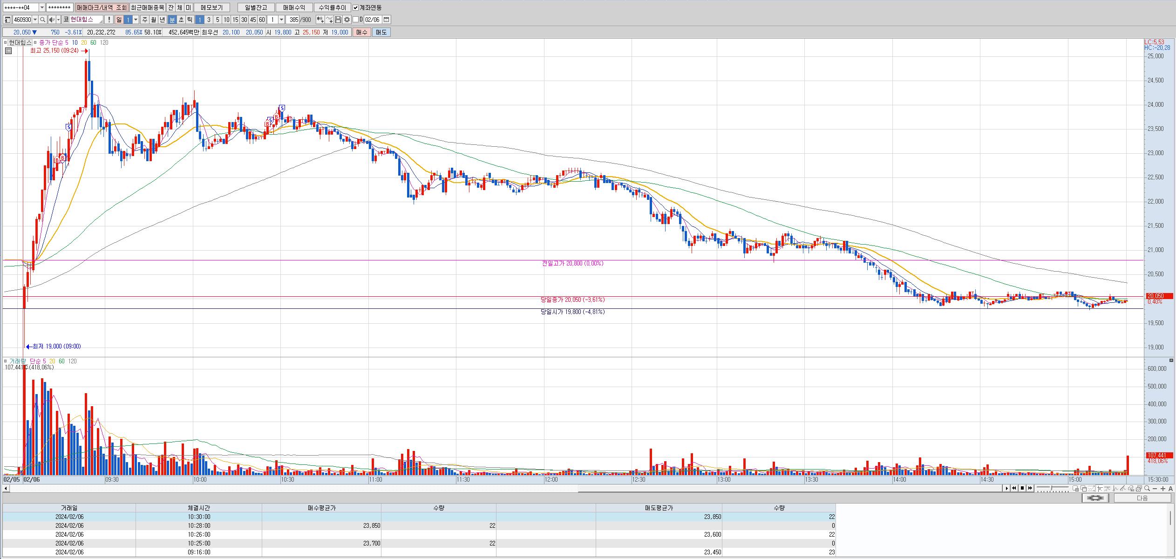The height and width of the screenshot is (559, 1176).
Task: Open chart settings gear icon
Action: (x=347, y=20)
